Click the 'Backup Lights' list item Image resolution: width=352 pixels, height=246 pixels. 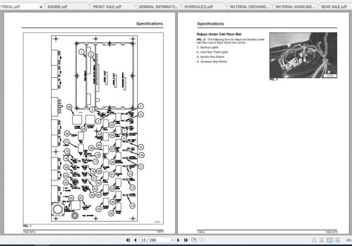[x=209, y=47]
